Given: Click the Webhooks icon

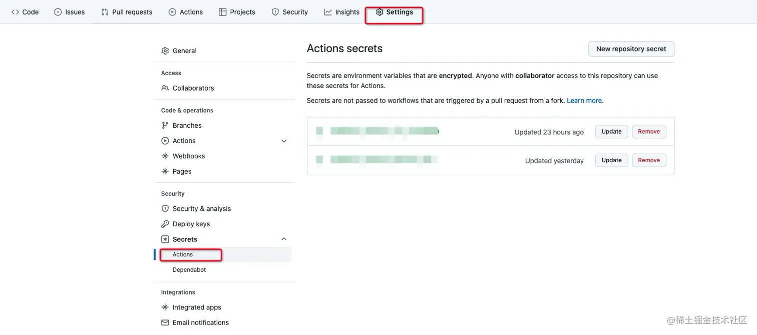Looking at the screenshot, I should (x=165, y=156).
